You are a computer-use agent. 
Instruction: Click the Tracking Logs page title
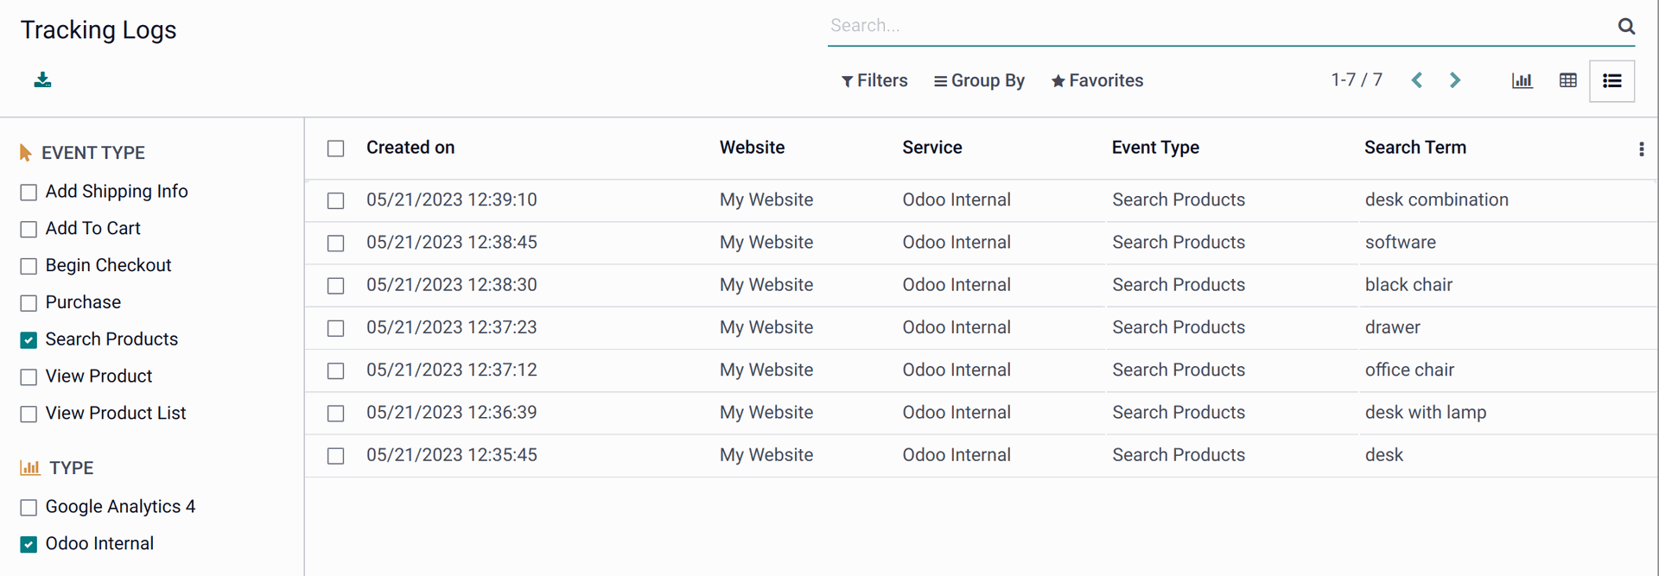[x=99, y=30]
